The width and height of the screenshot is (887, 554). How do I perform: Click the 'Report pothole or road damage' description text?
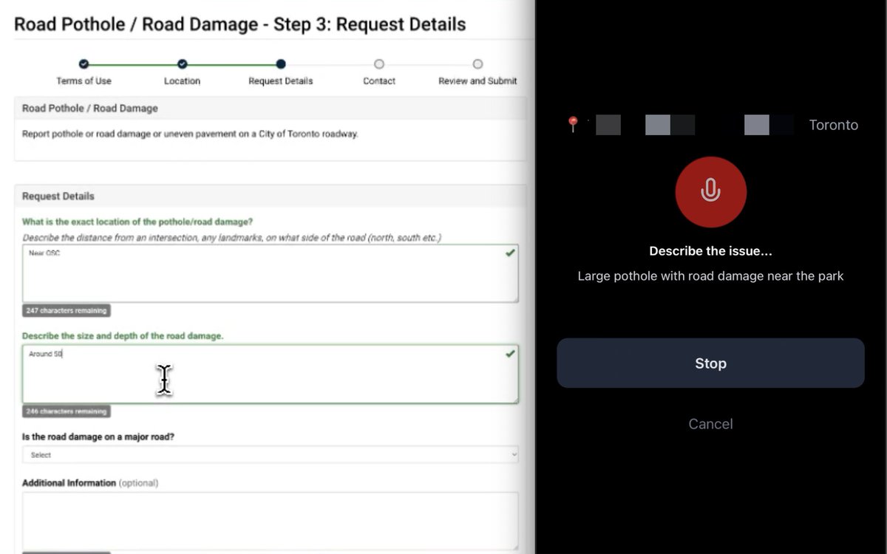point(190,134)
